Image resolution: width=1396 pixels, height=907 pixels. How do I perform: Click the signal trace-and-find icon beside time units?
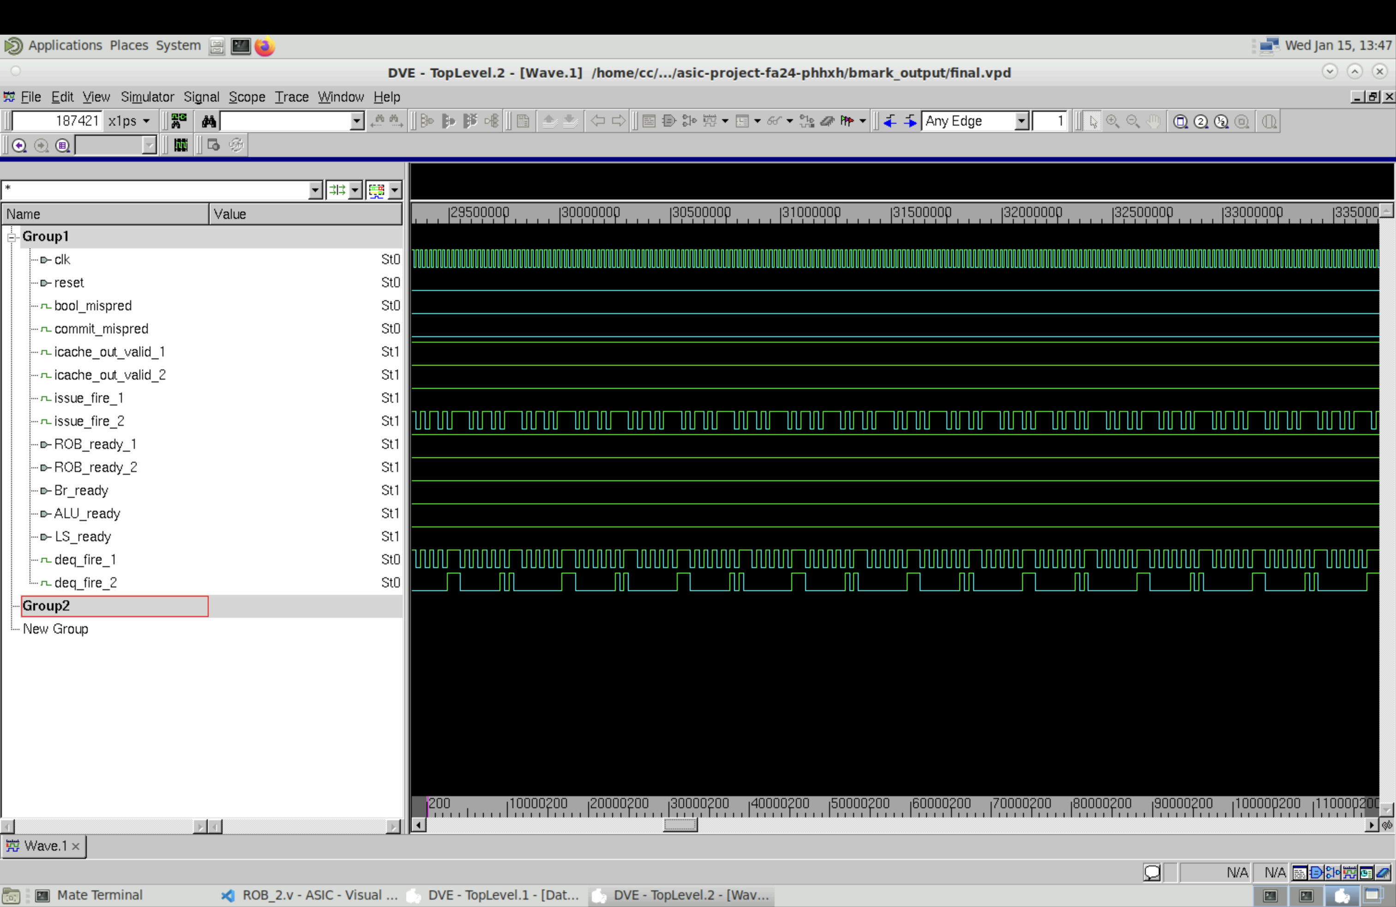tap(178, 121)
